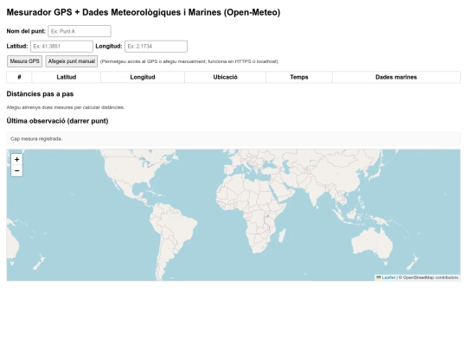Click the map zoom in plus button

[x=16, y=160]
